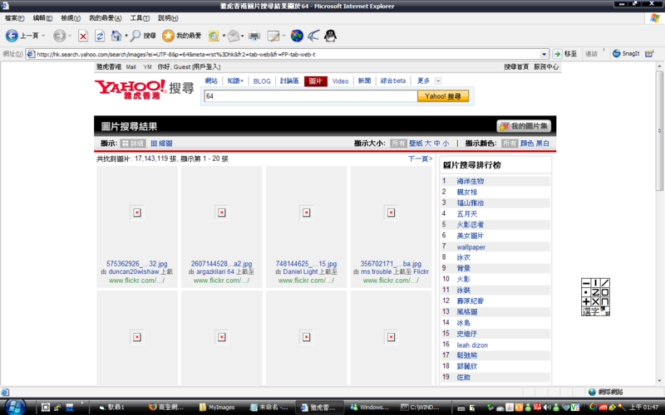Open the 工具(T) menu
The width and height of the screenshot is (665, 415).
click(140, 18)
